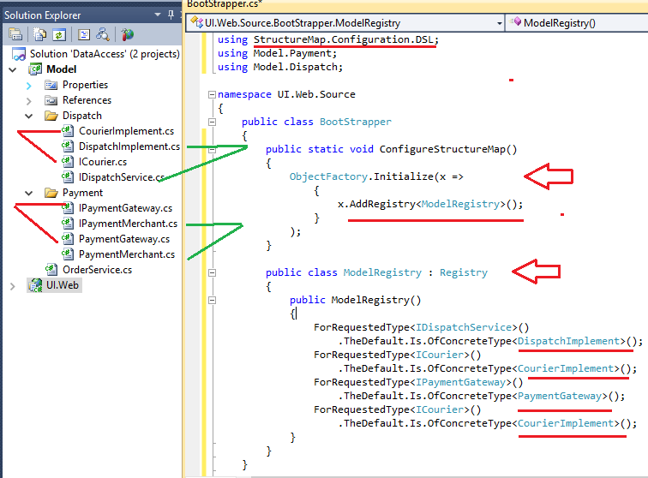This screenshot has height=478, width=648.
Task: Collapse the BootStrapper class outline
Action: 212,122
